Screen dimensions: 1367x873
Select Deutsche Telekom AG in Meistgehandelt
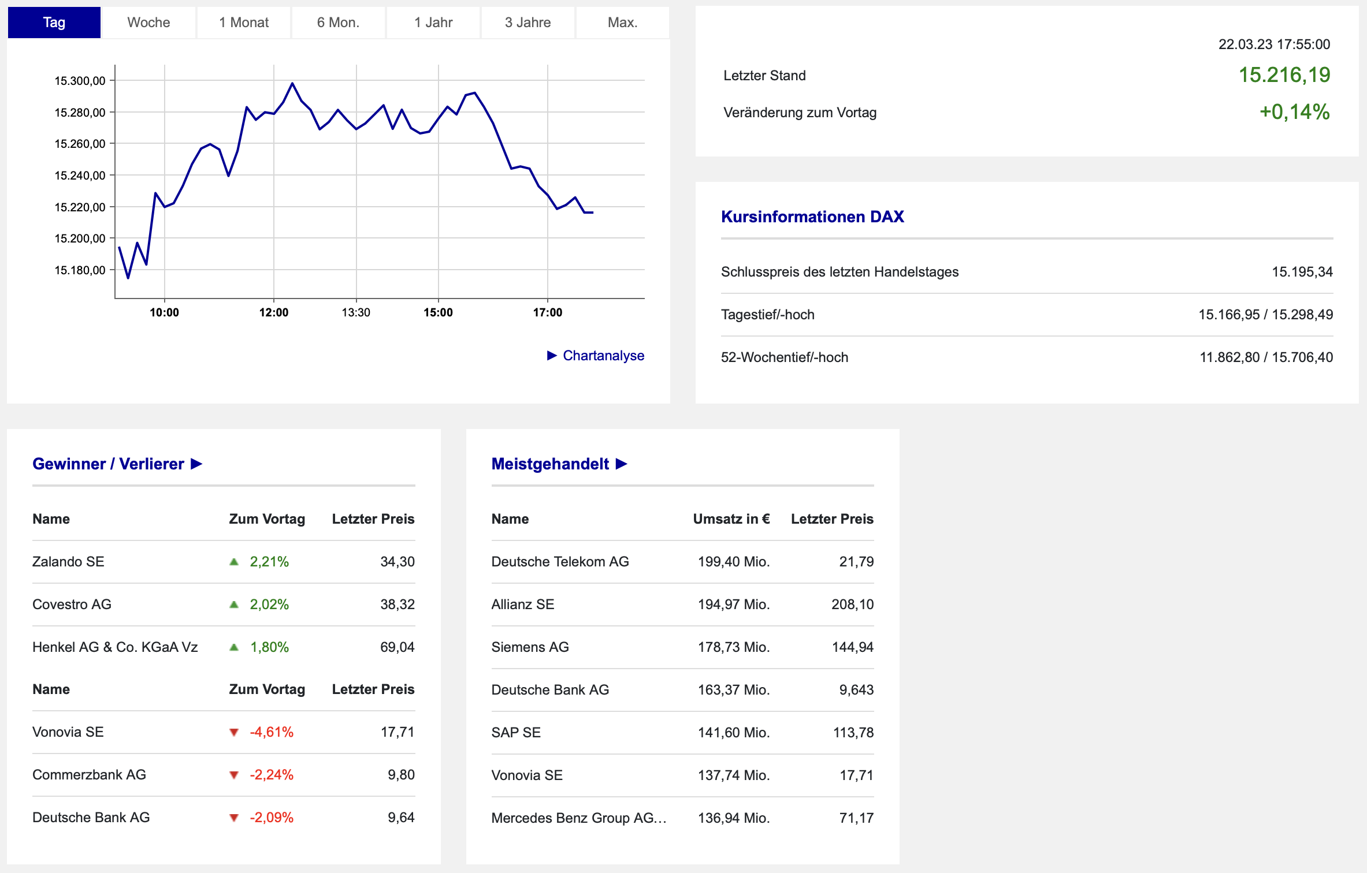560,562
